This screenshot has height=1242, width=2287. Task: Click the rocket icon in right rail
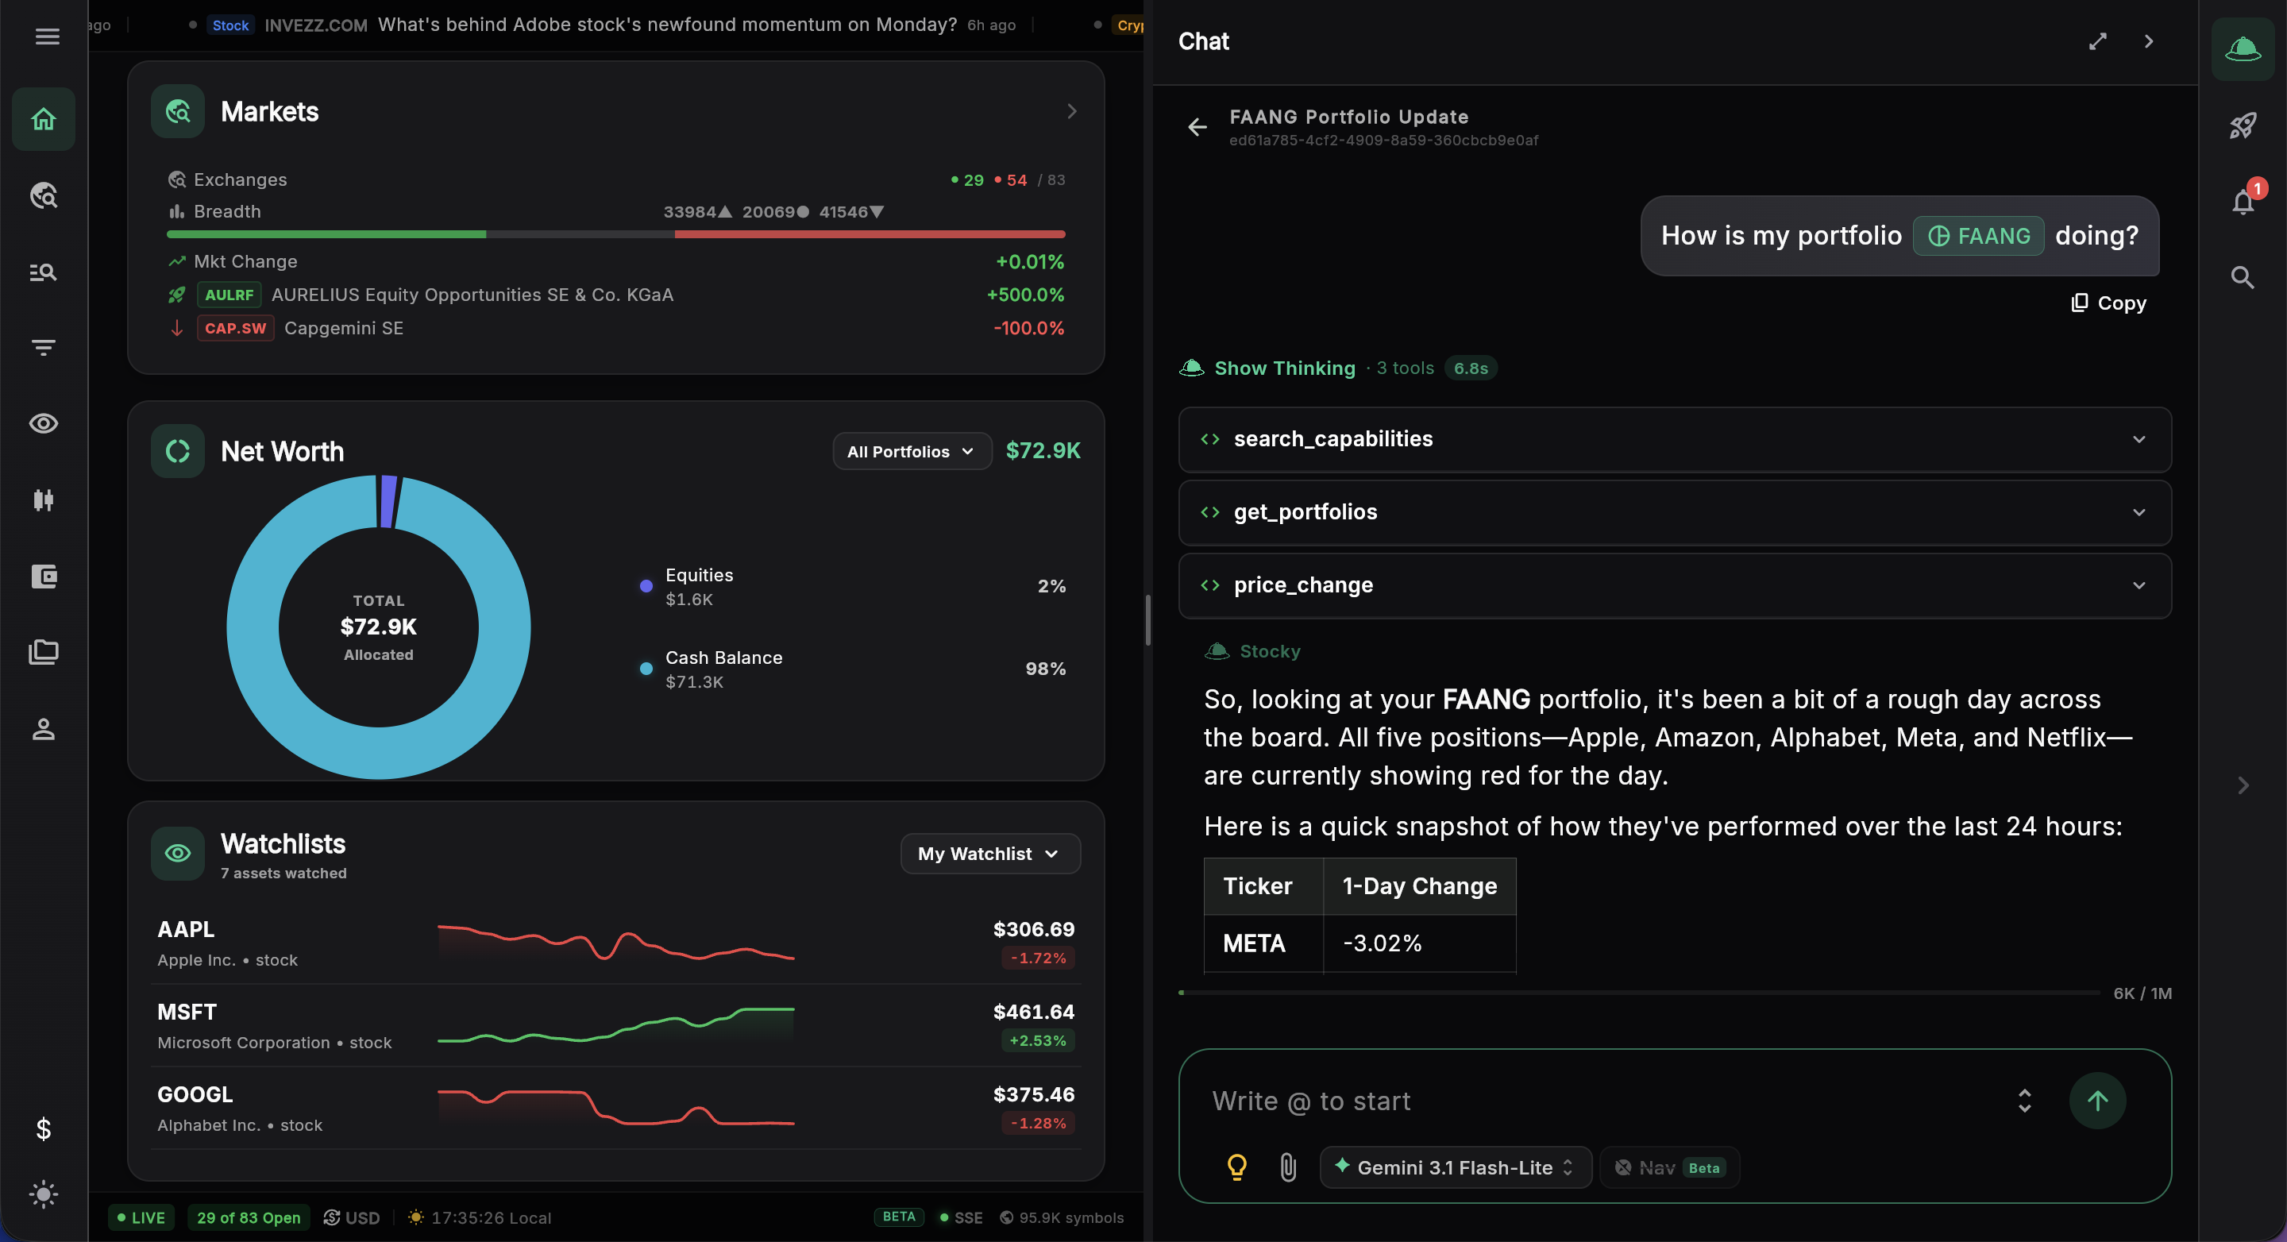(2243, 125)
